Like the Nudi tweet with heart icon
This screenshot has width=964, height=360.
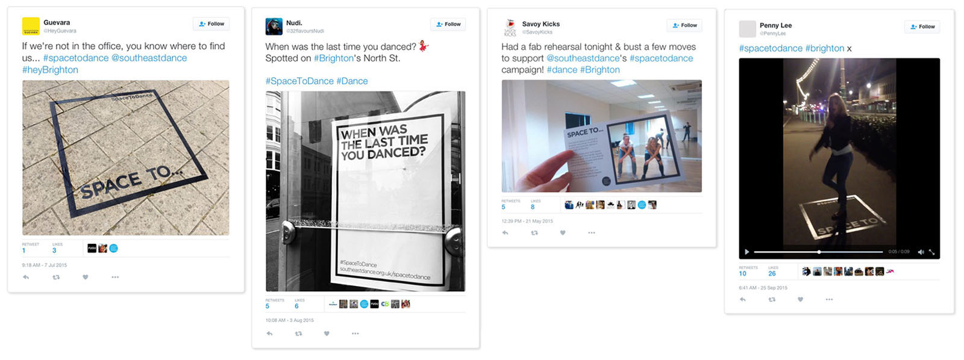click(327, 333)
